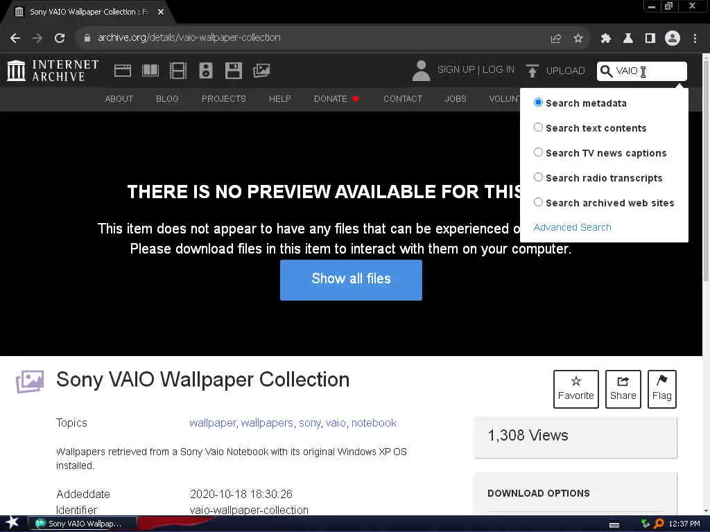Click the page vertical scrollbar thumb
This screenshot has width=710, height=532.
706,172
